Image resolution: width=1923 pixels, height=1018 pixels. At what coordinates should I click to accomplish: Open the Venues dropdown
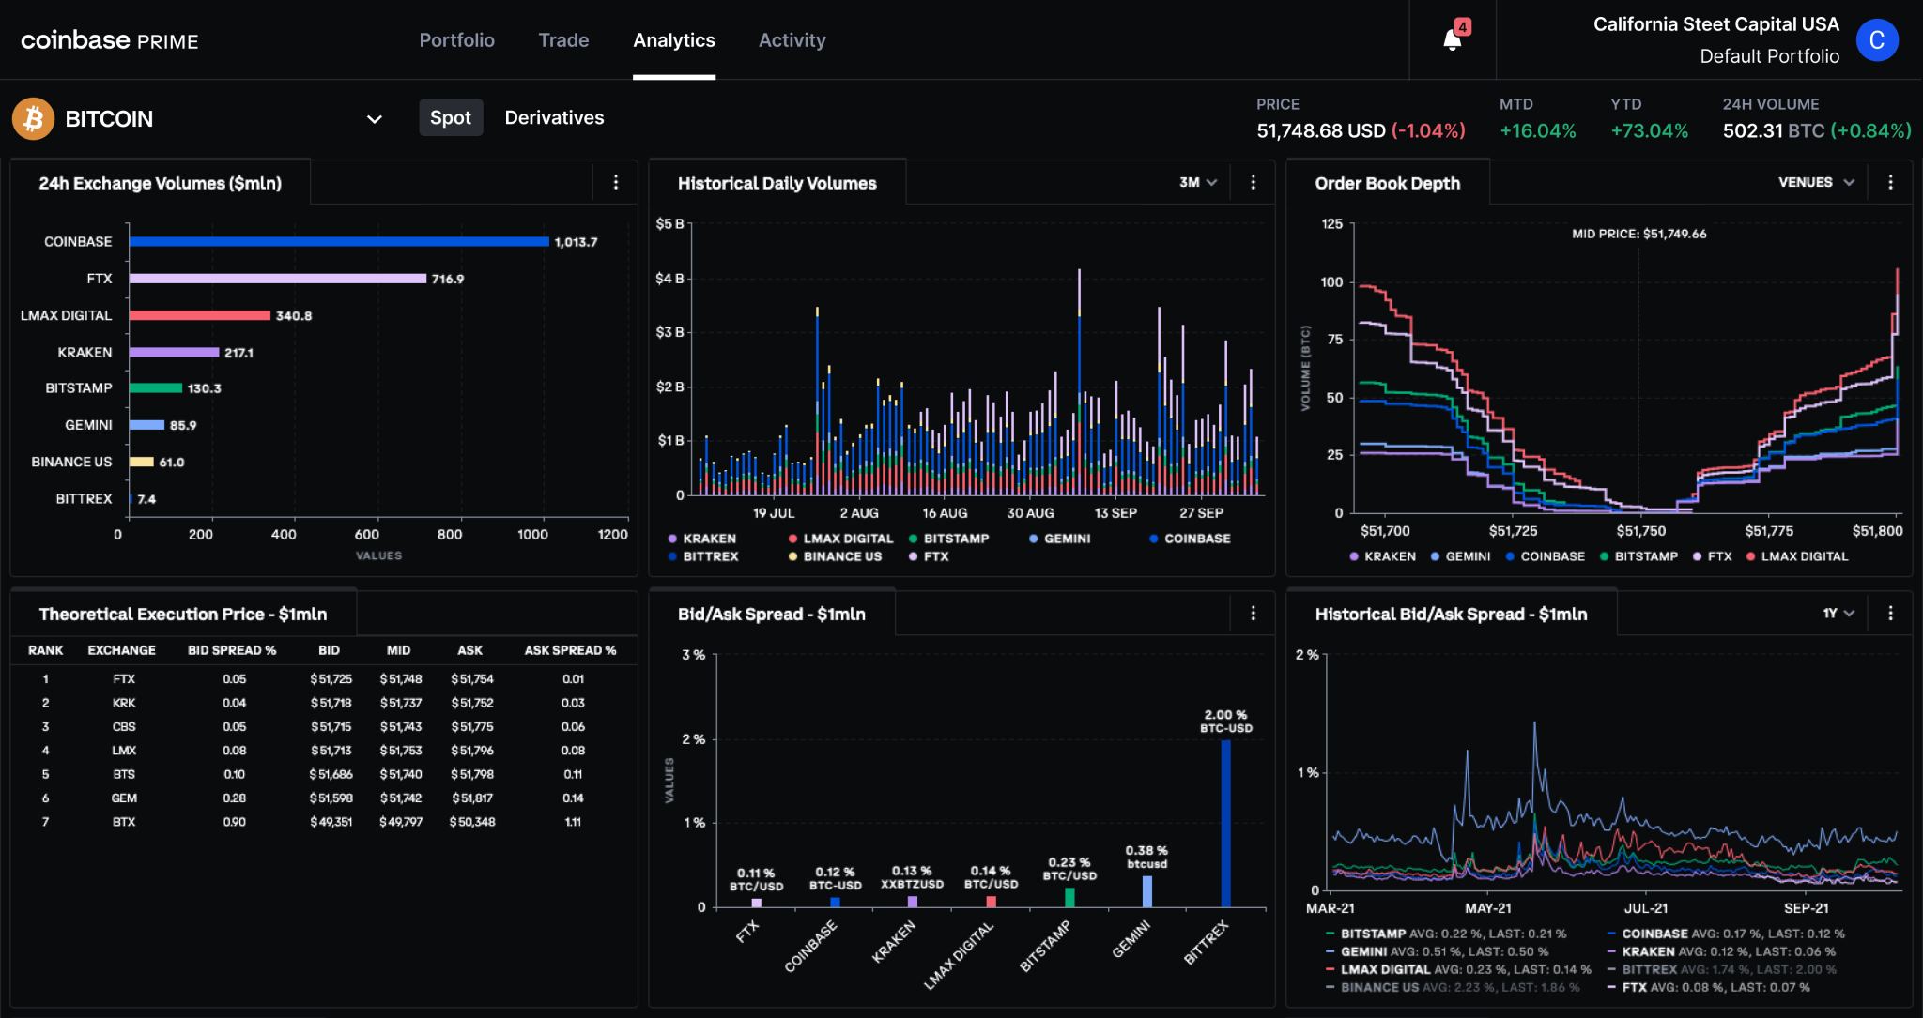pyautogui.click(x=1816, y=182)
